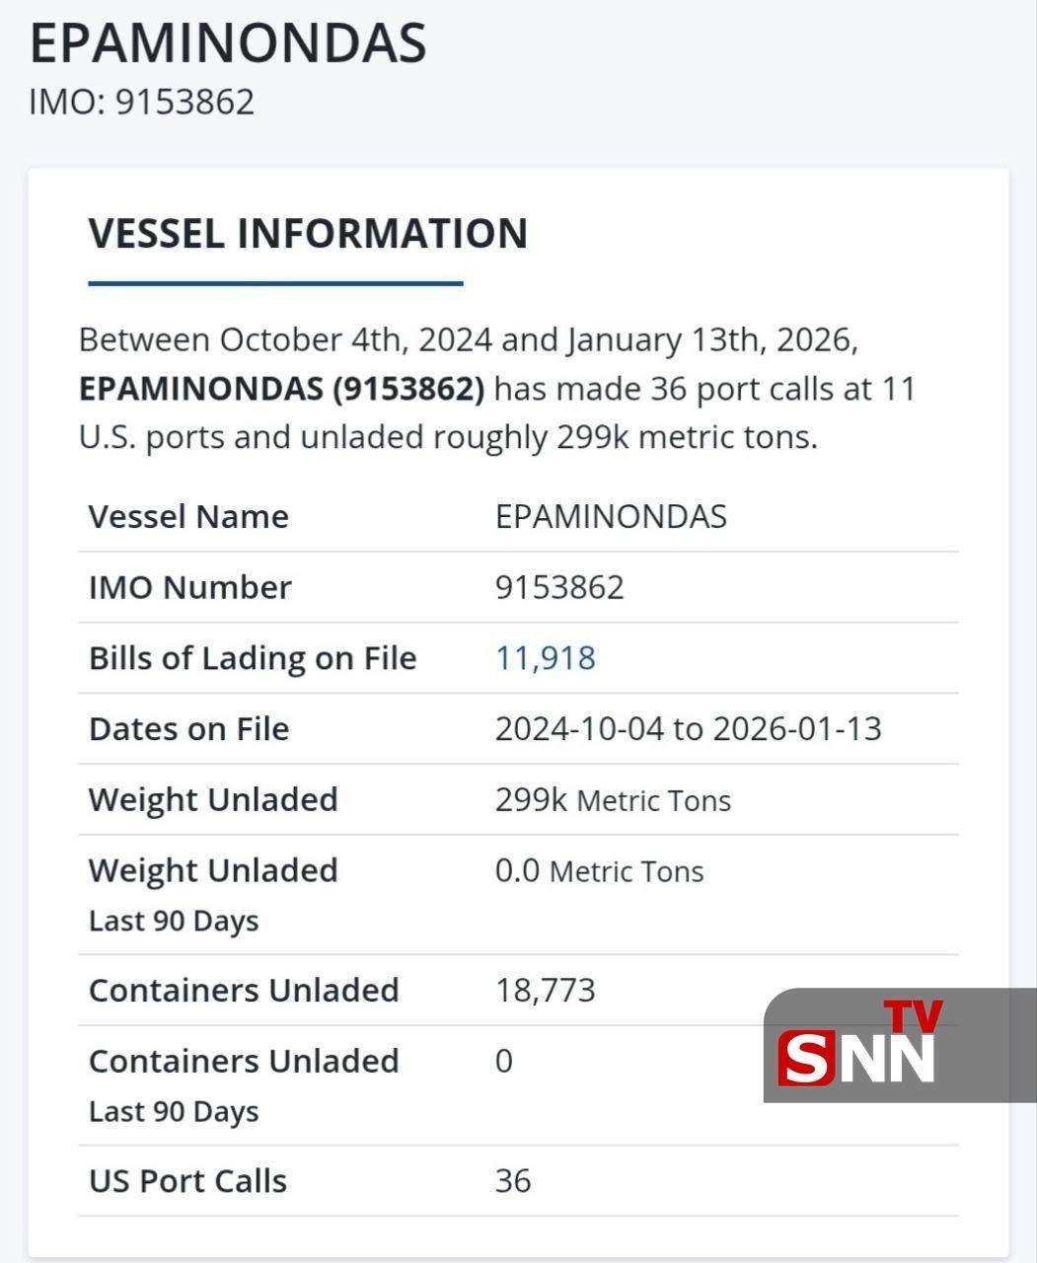Select the Vessel Name row label
1037x1263 pixels.
188,517
